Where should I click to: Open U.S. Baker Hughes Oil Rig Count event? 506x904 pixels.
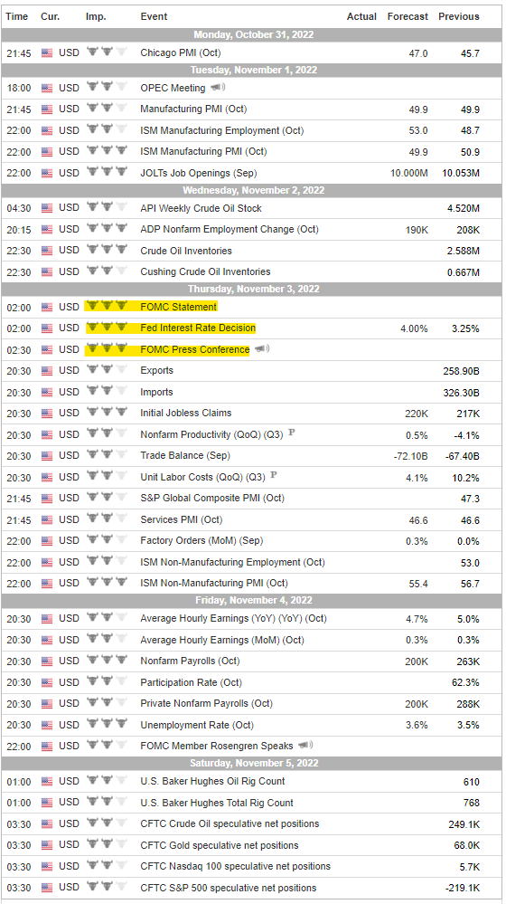point(212,781)
